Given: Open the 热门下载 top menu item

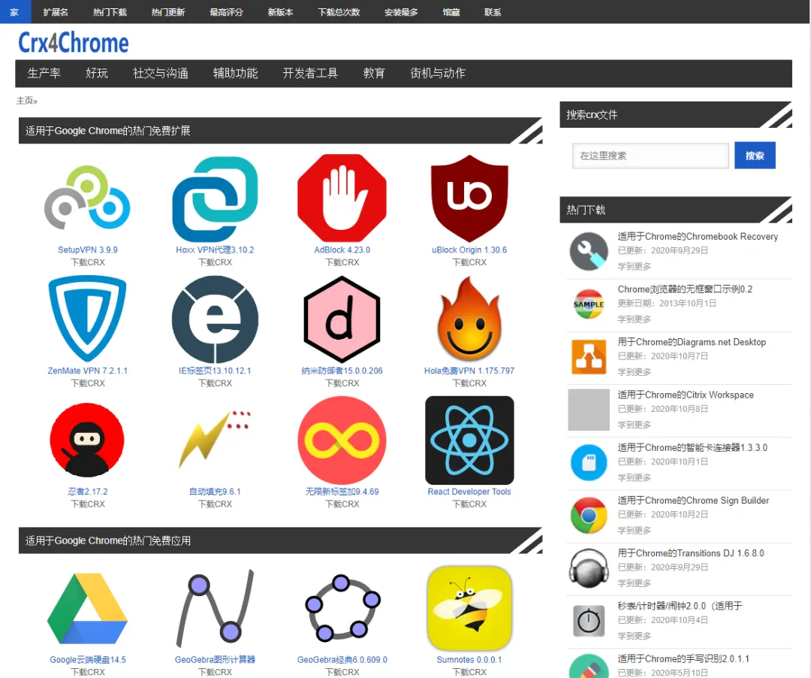Looking at the screenshot, I should [x=110, y=12].
